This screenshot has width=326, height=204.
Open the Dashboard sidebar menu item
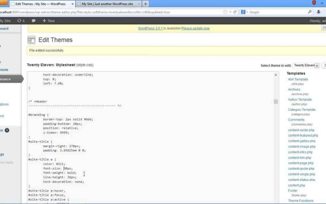coord(4,28)
